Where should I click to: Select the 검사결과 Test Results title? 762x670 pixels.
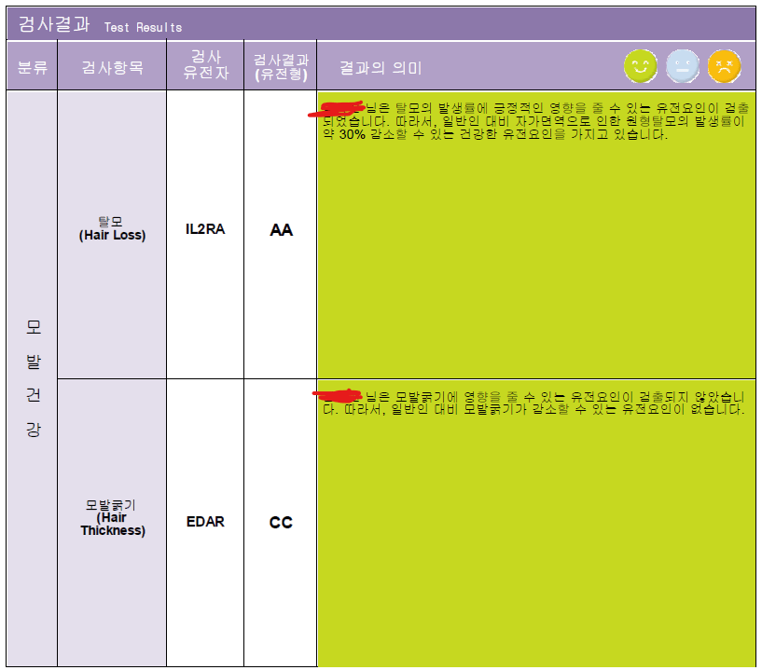pos(100,24)
